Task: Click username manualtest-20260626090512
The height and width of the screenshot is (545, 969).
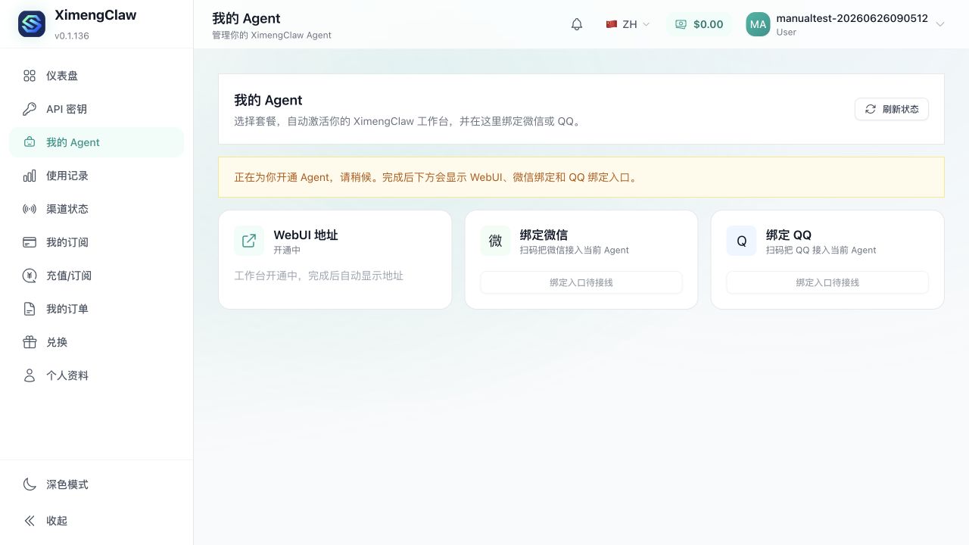Action: click(852, 18)
